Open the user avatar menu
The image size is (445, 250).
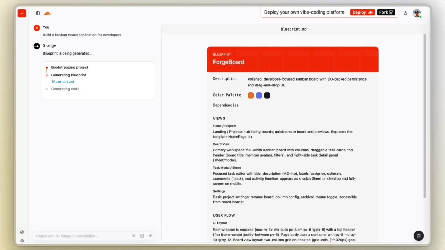[416, 13]
